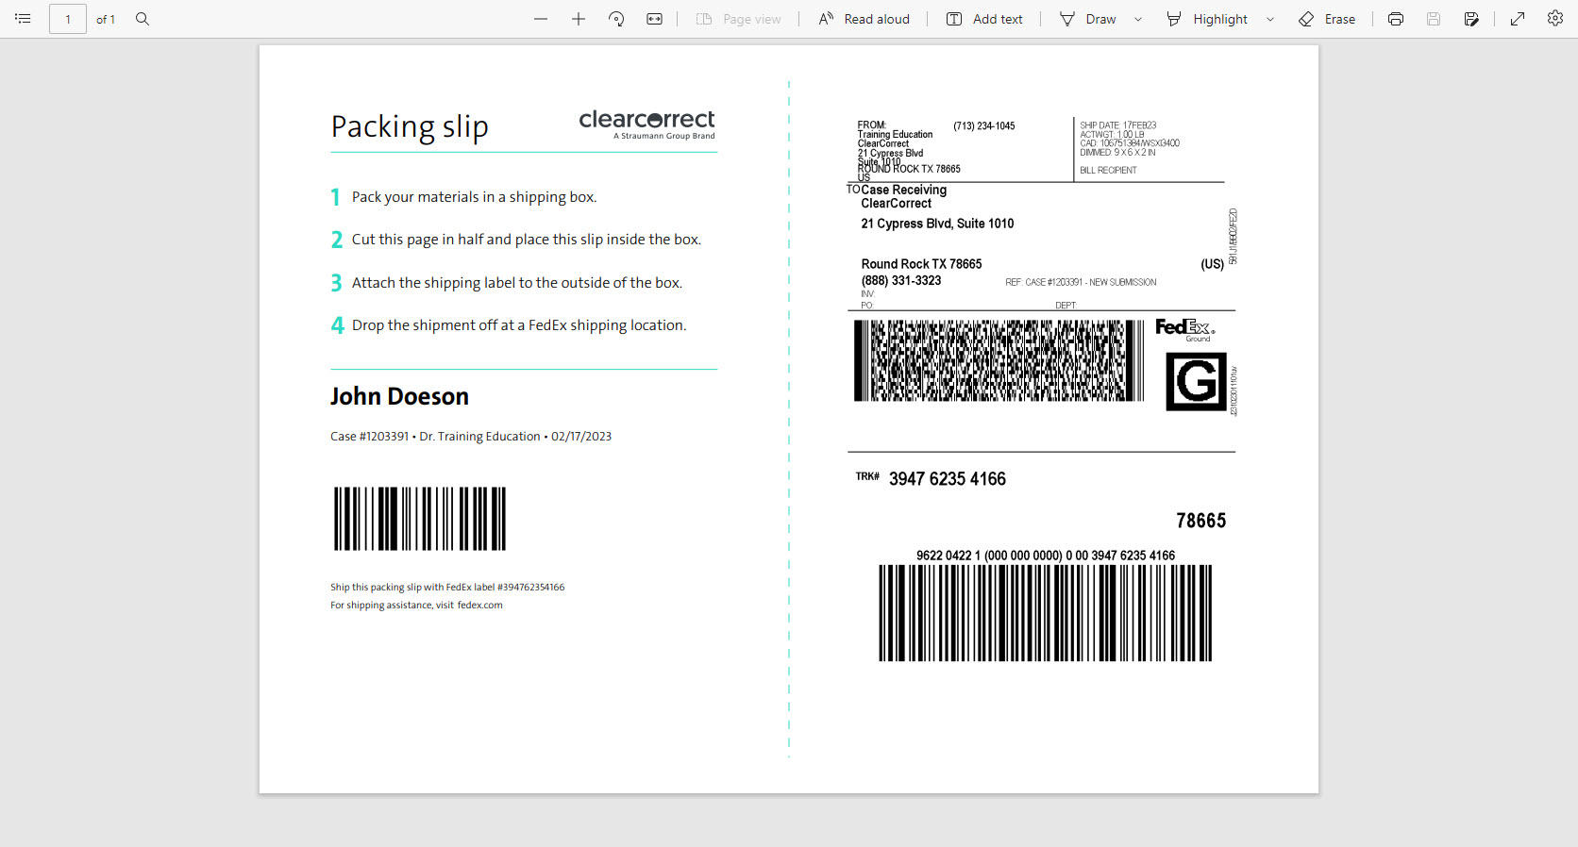Viewport: 1578px width, 847px height.
Task: Select the Add text tool
Action: point(984,19)
